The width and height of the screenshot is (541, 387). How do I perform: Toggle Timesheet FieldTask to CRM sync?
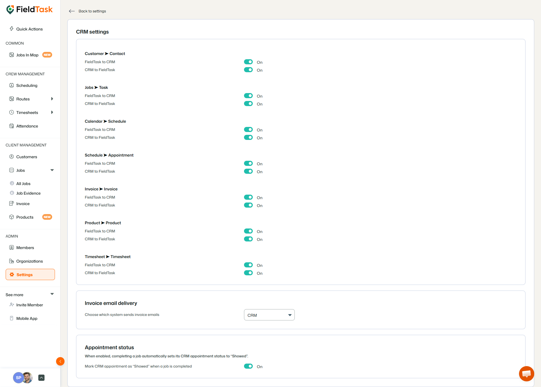pyautogui.click(x=248, y=265)
